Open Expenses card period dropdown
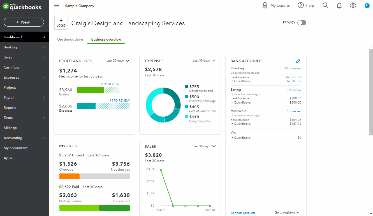 [x=204, y=60]
